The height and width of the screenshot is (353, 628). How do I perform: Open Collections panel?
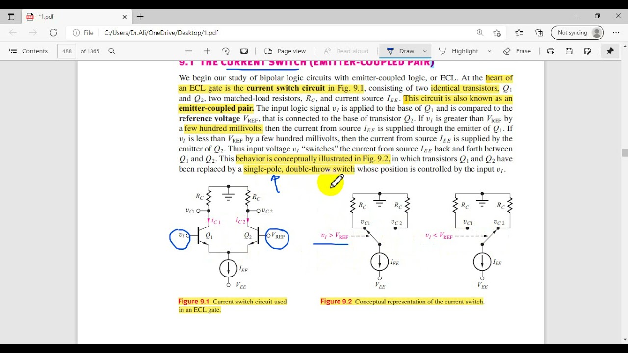click(539, 33)
